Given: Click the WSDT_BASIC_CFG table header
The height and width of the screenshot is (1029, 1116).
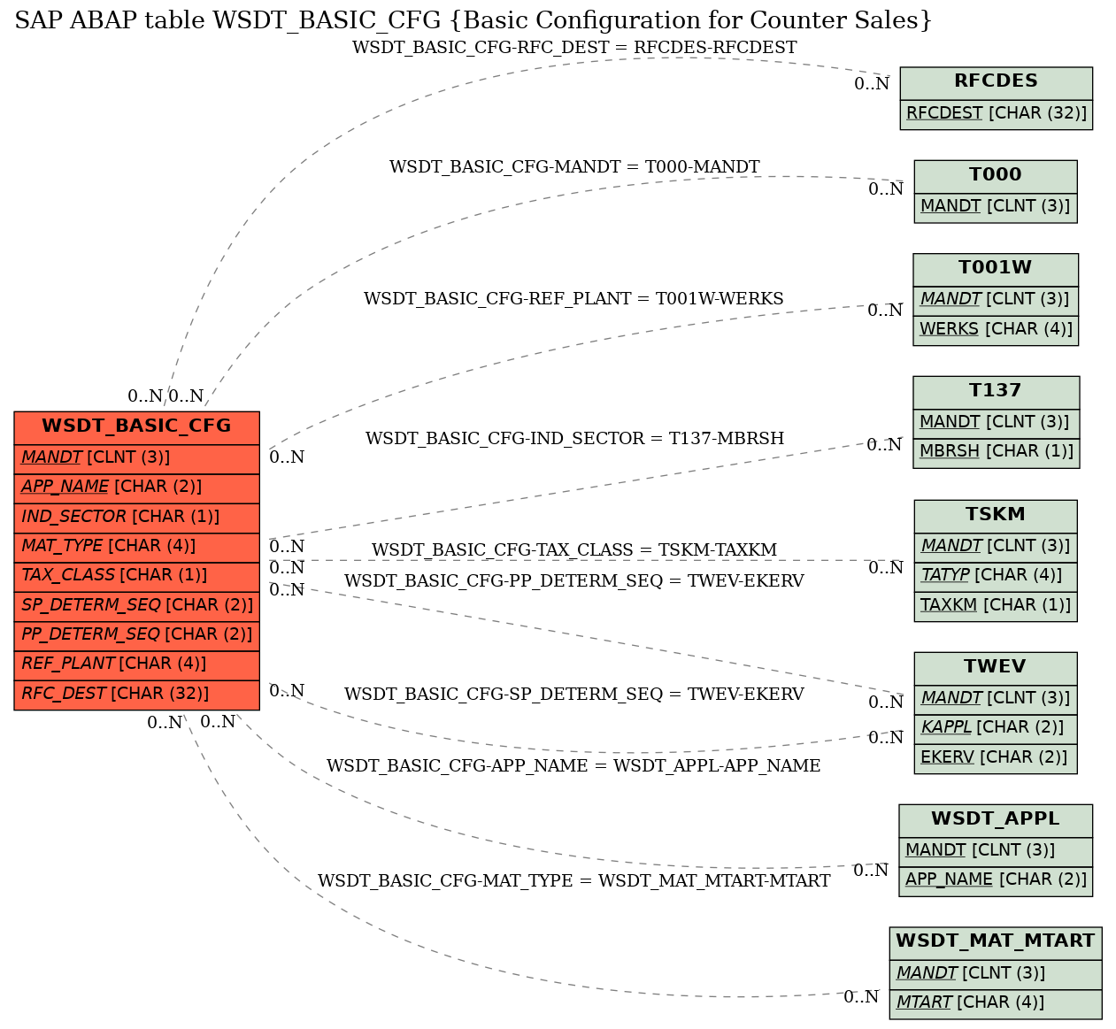Looking at the screenshot, I should click(137, 426).
